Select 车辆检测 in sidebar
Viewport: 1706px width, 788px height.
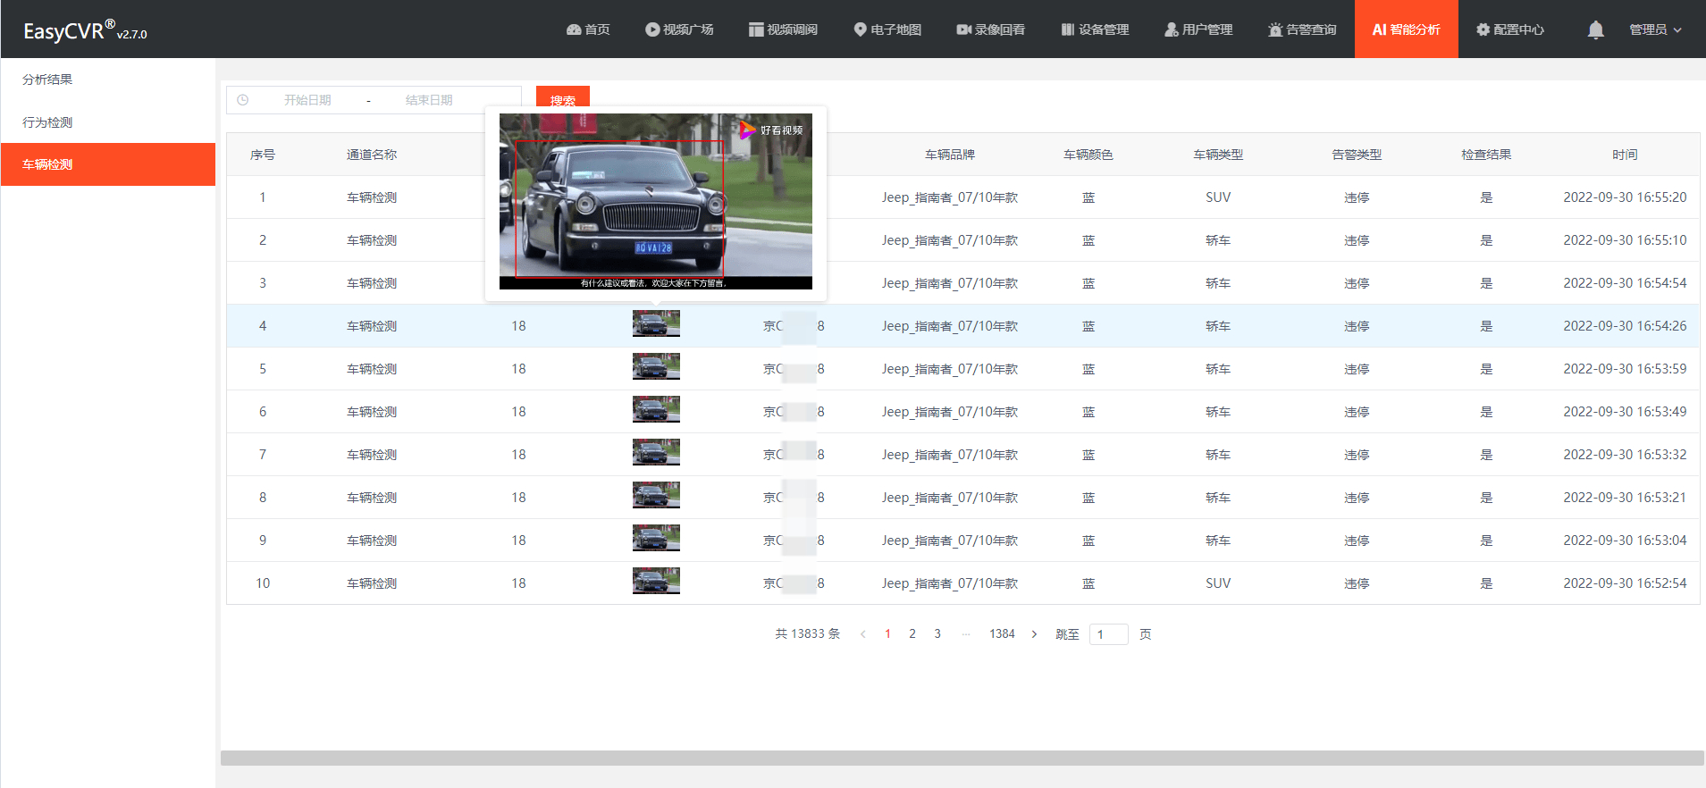coord(108,164)
